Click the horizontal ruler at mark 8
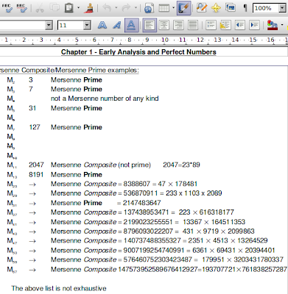288x294 pixels. tap(130, 40)
